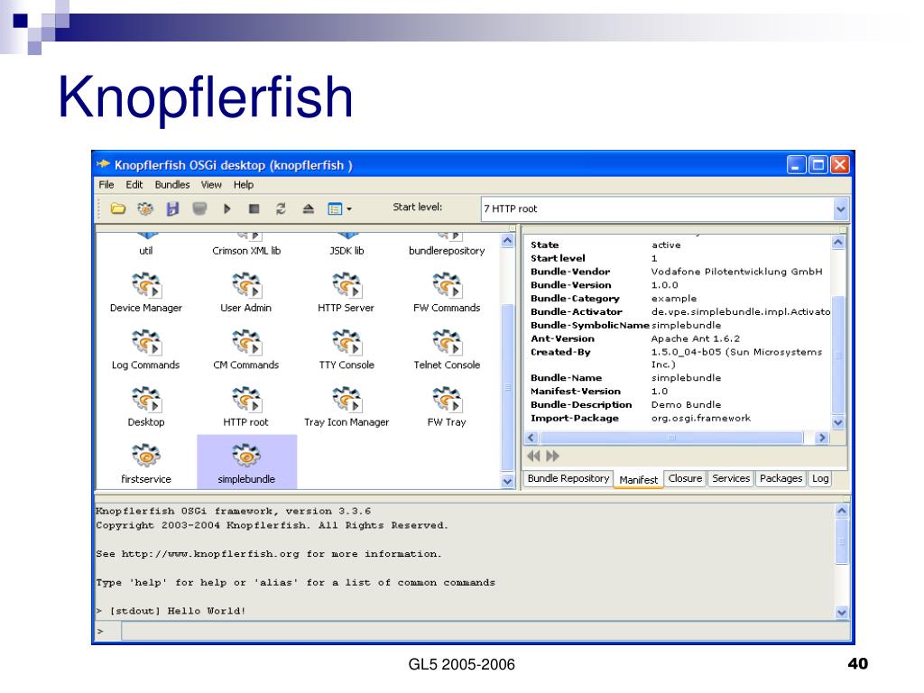Minimize the Knopflerfish OSGi desktop window
The image size is (924, 693).
click(x=797, y=164)
